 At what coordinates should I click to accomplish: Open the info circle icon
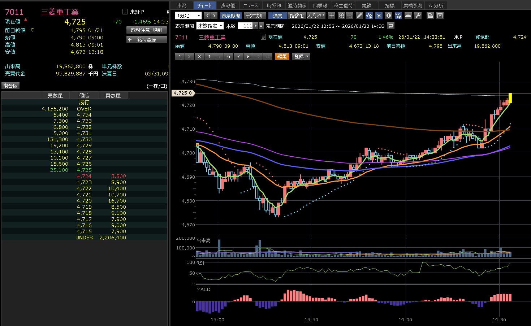tap(388, 16)
